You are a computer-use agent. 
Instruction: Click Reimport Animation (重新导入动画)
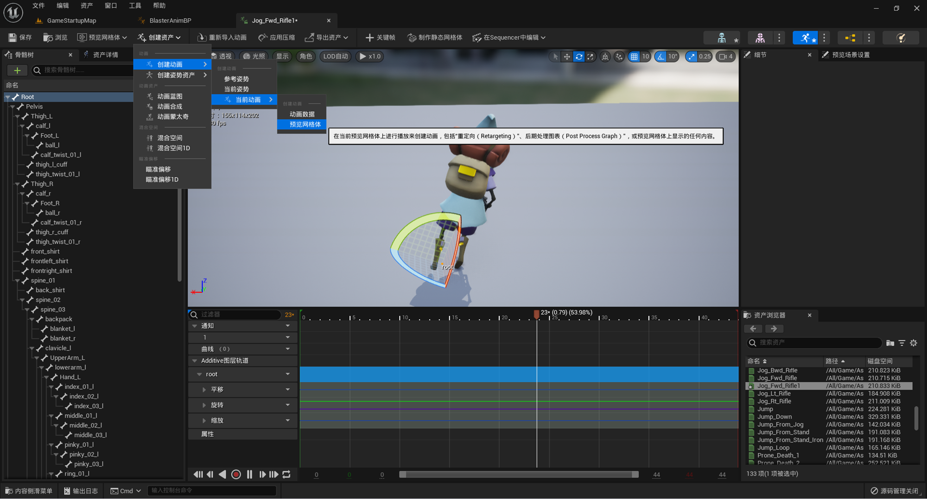click(x=222, y=38)
